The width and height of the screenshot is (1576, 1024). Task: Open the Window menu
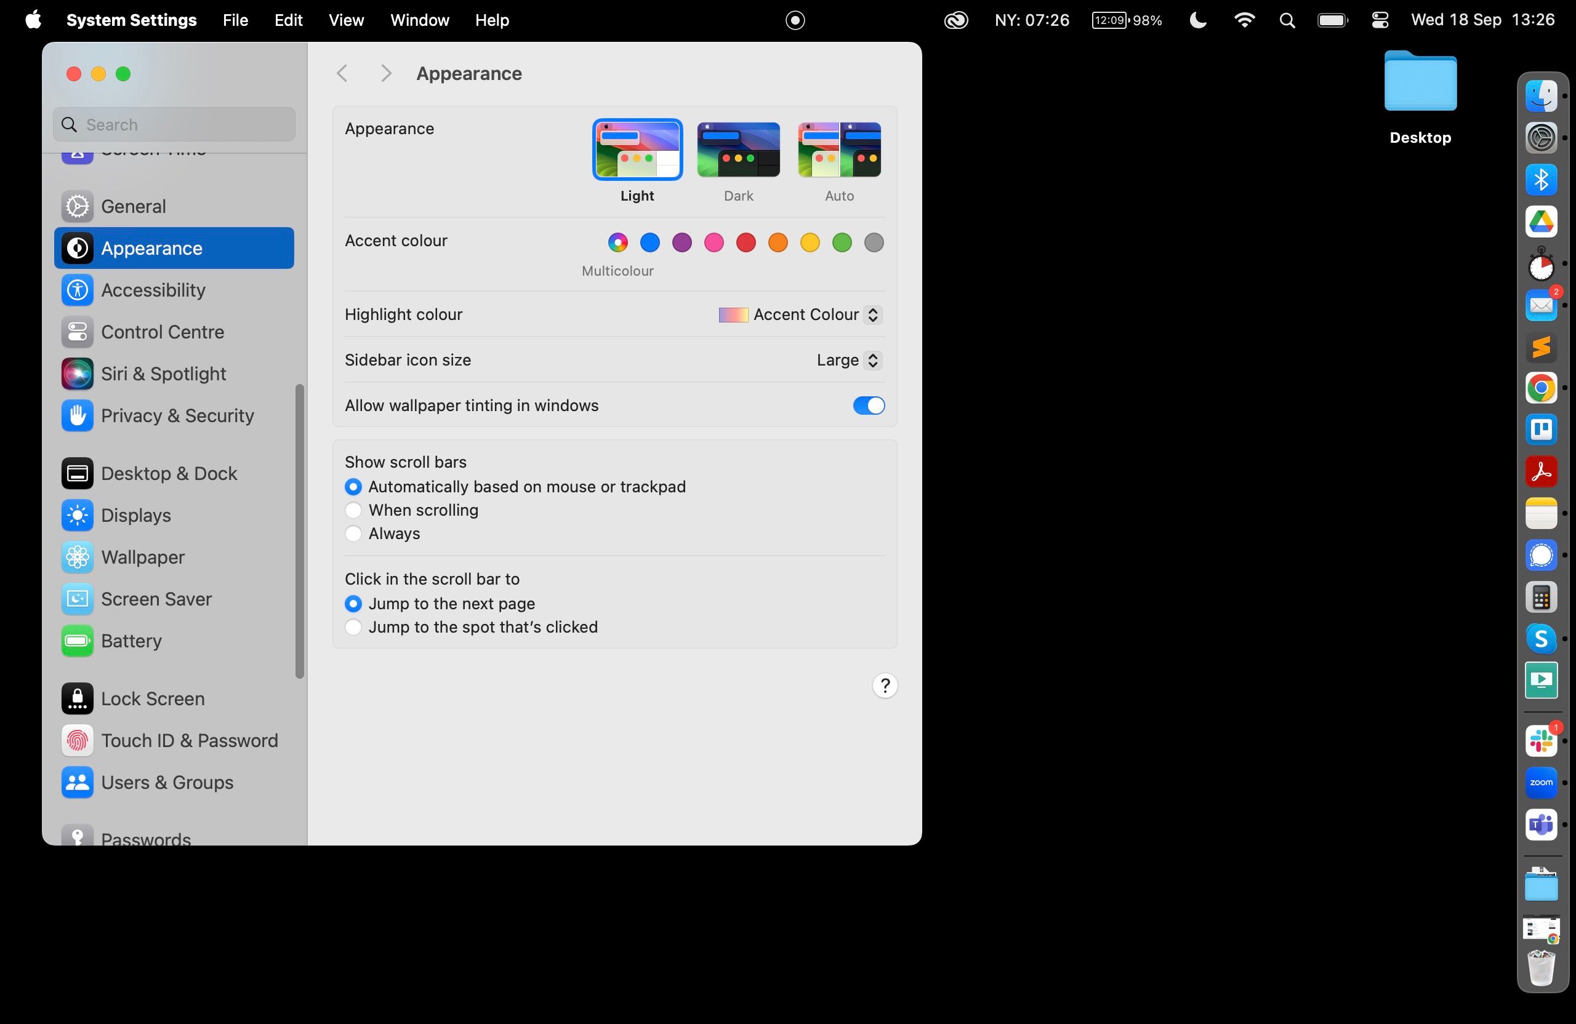(x=419, y=20)
